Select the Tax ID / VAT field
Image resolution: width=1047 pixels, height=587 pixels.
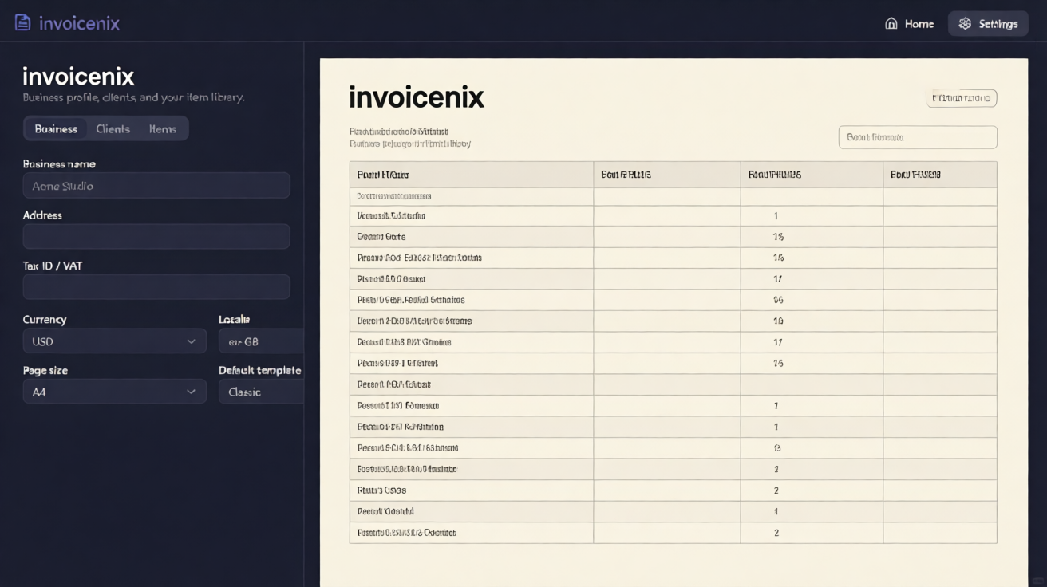click(x=156, y=287)
